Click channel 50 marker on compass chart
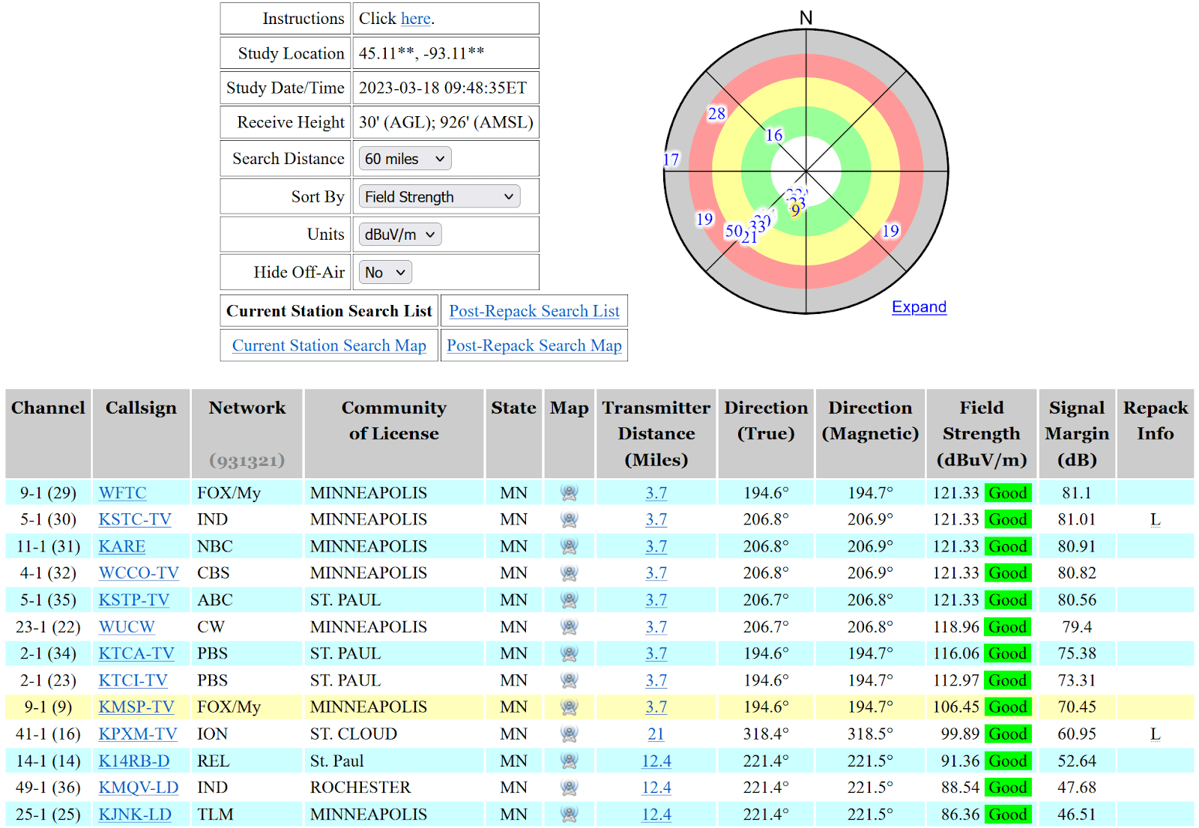Viewport: 1199px width, 828px height. coord(734,231)
